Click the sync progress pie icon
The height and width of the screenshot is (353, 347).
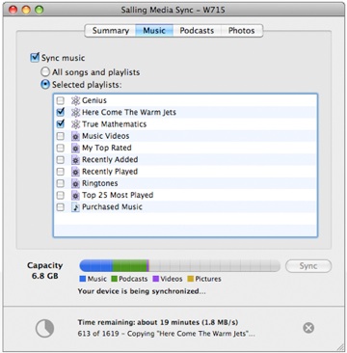click(x=44, y=328)
